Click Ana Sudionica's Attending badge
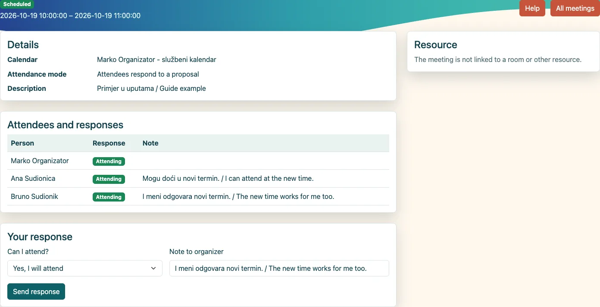Viewport: 600px width, 307px height. click(x=109, y=179)
